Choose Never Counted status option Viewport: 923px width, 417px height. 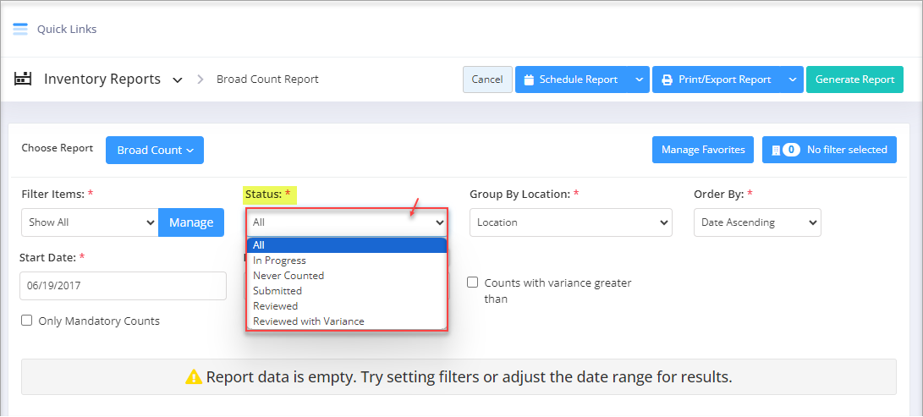pos(288,276)
